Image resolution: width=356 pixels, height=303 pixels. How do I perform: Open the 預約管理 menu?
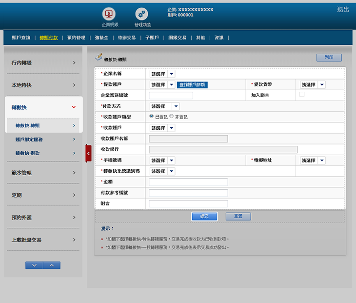click(x=76, y=38)
